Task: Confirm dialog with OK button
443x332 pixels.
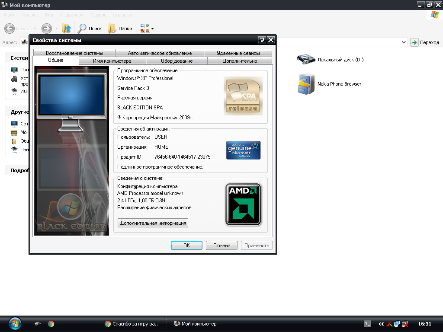Action: (x=186, y=246)
